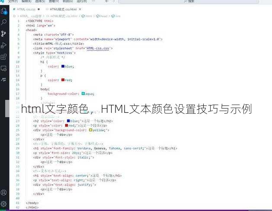Click the <title> line
The image size is (272, 211).
58,44
